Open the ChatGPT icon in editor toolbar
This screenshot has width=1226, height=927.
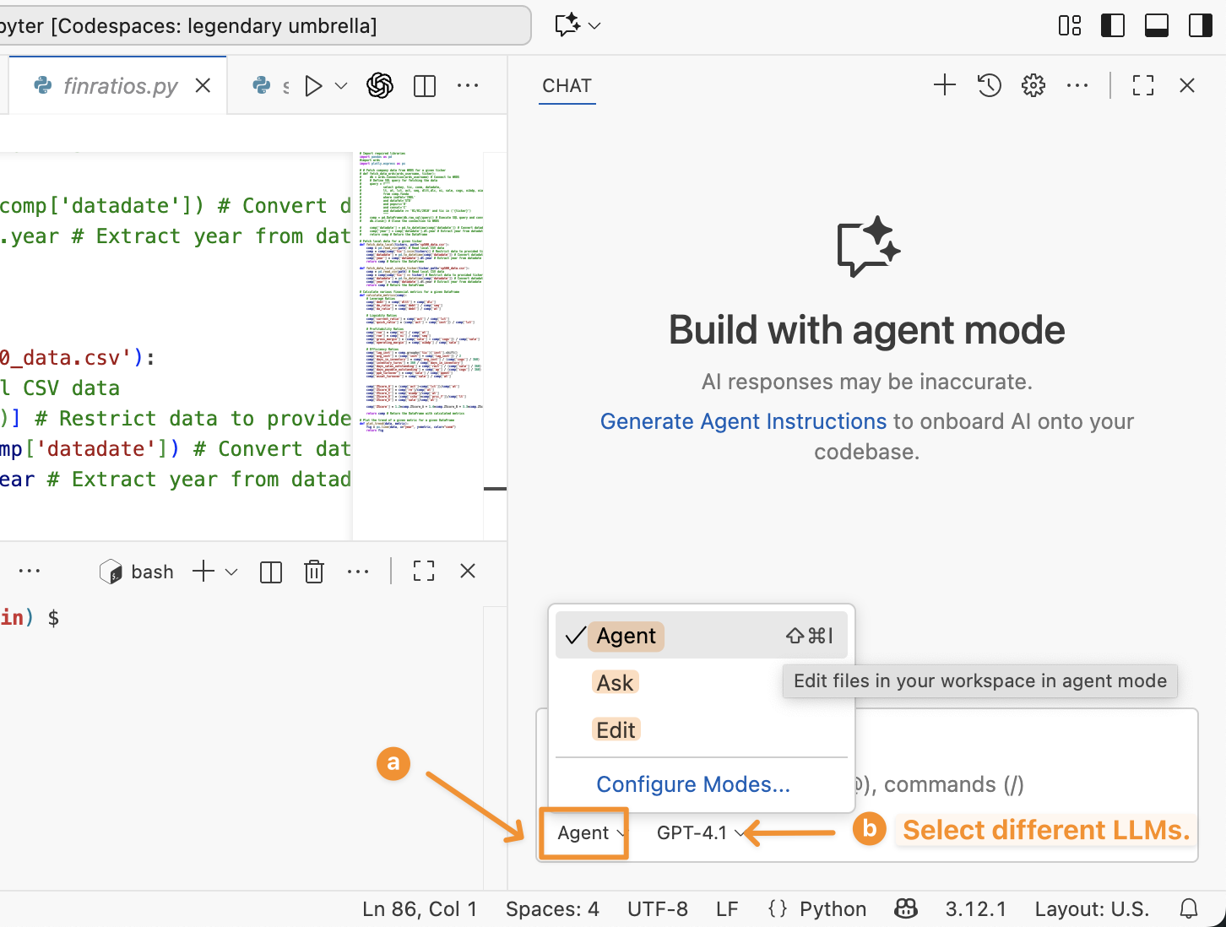(x=380, y=85)
